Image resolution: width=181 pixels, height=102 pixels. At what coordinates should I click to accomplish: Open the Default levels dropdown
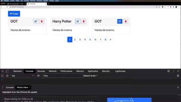(90, 76)
